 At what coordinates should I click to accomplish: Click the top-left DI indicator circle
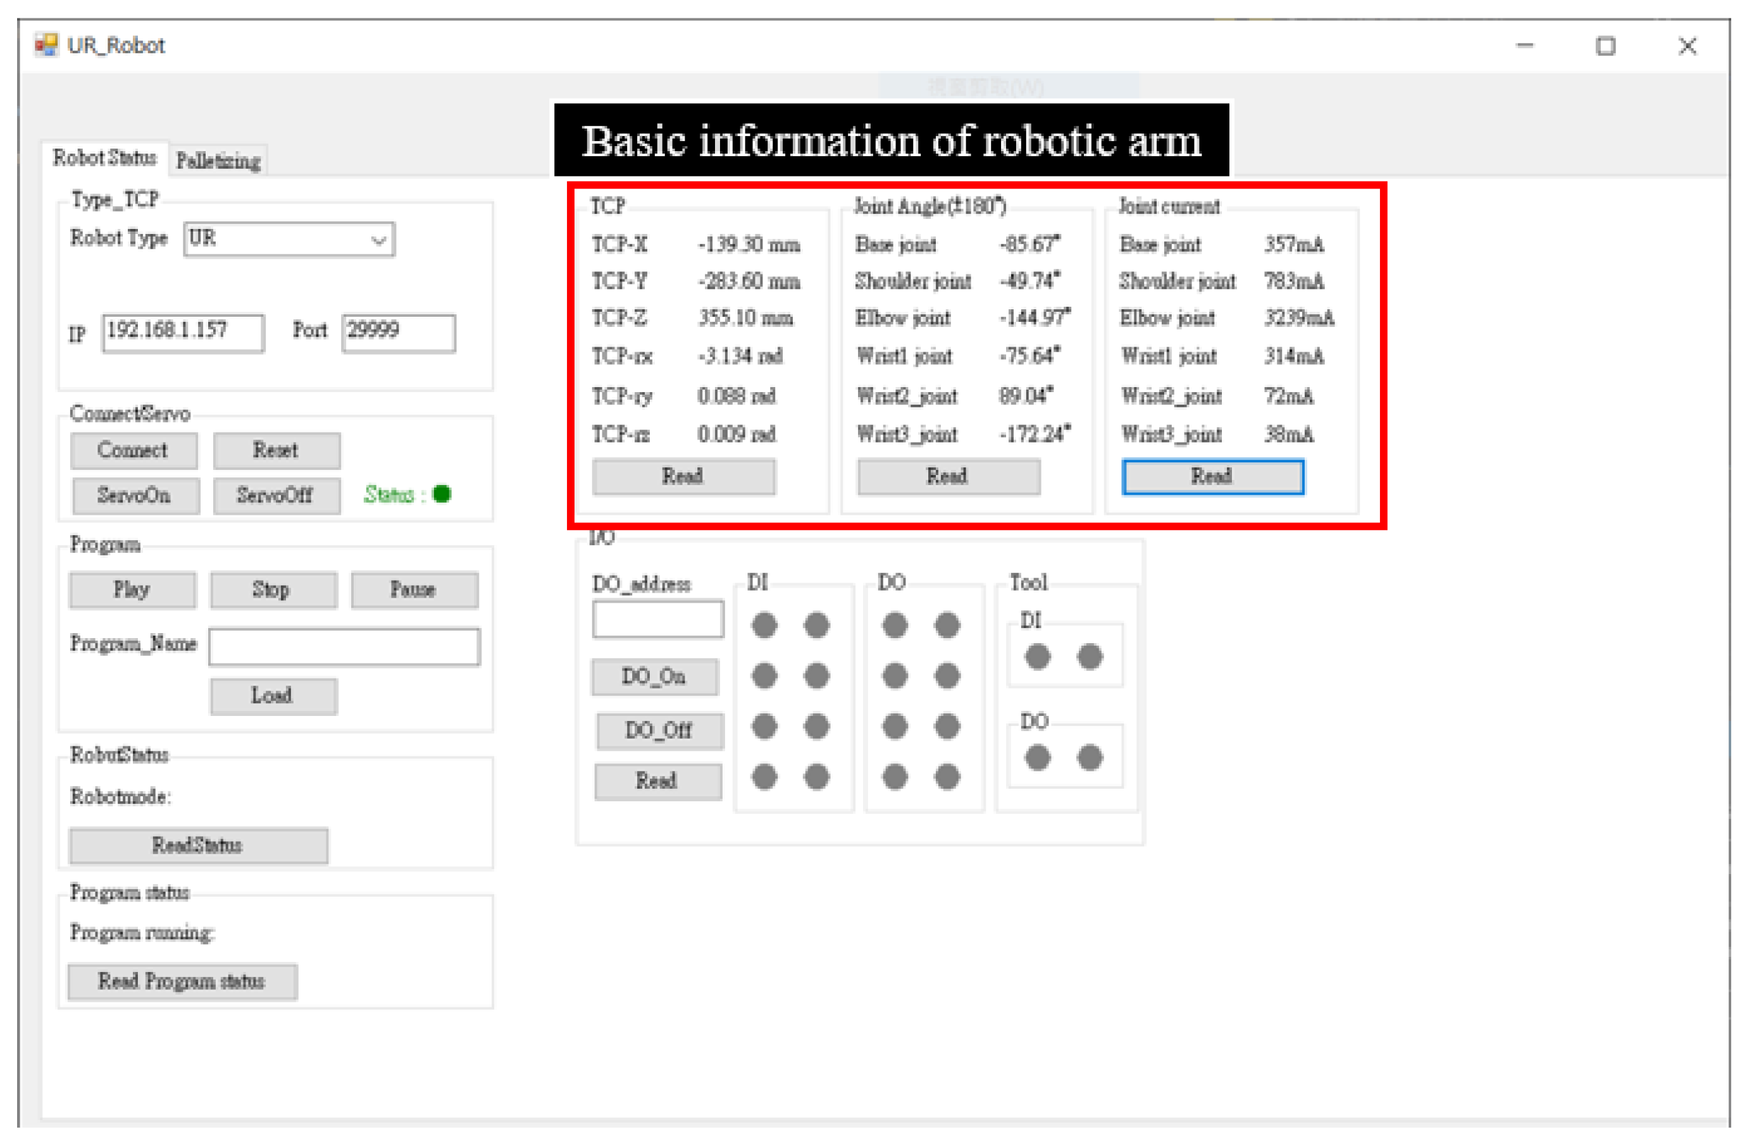pos(764,626)
